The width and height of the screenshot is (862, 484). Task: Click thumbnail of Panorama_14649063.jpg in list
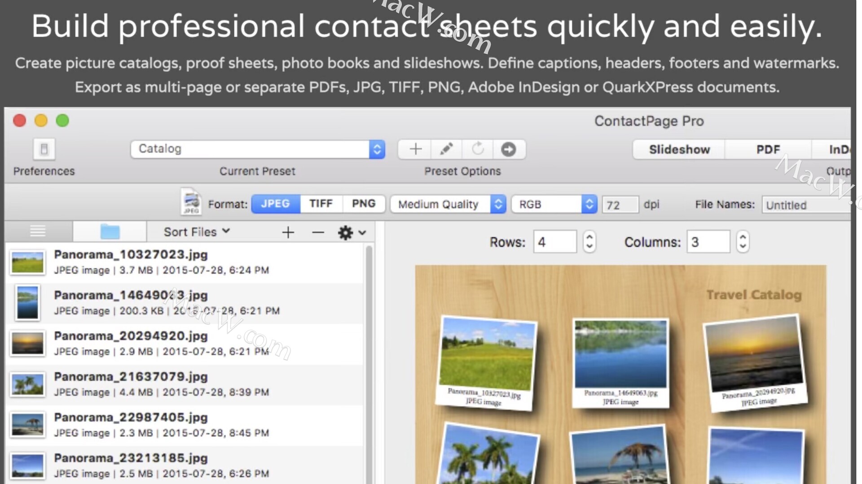click(27, 303)
